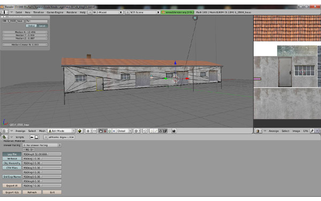Screen dimensions: 321x201
Task: Open the UVs menu
Action: (305, 131)
